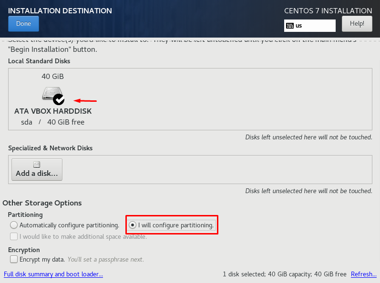Click empty area of Specialized & Network Disks panel
The width and height of the screenshot is (380, 283).
tap(217, 169)
